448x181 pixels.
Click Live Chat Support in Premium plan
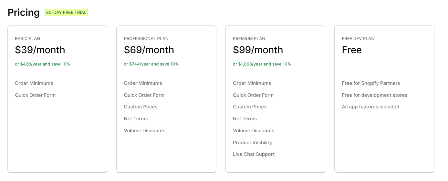click(254, 154)
